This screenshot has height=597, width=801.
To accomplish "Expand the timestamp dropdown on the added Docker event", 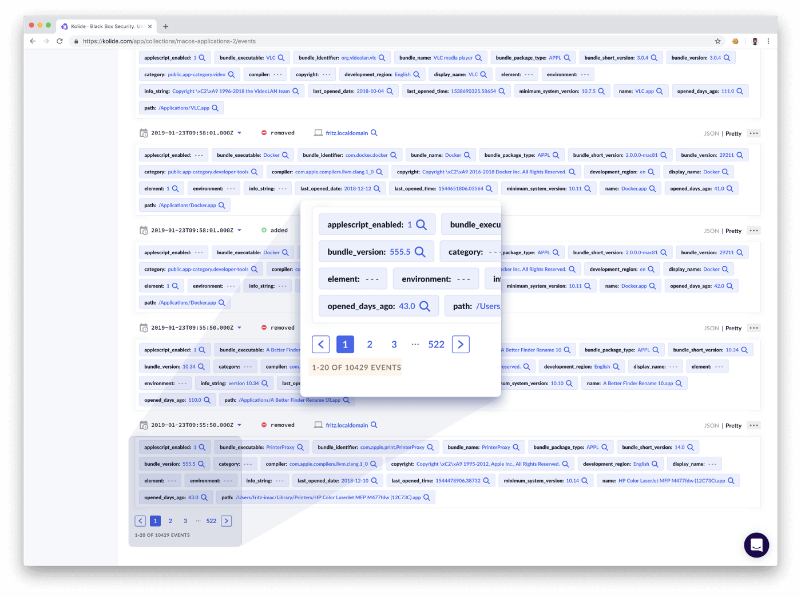I will click(239, 230).
